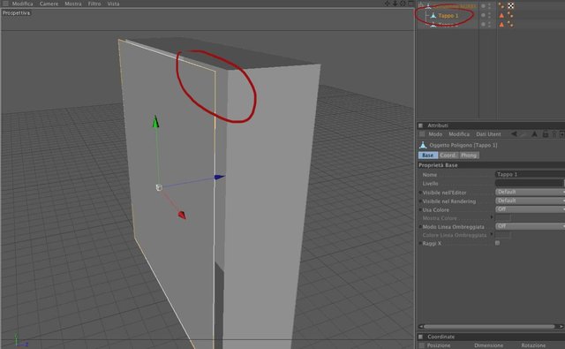Toggle visibility dots for Tappo 1 row
The width and height of the screenshot is (565, 349).
pyautogui.click(x=489, y=16)
